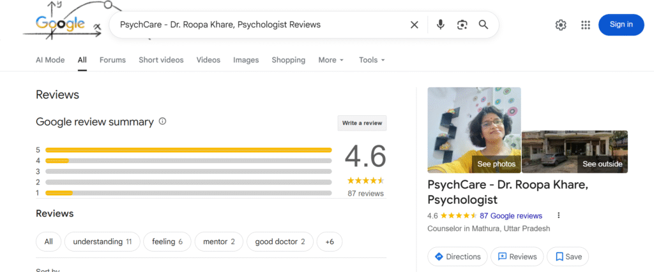The height and width of the screenshot is (272, 654).
Task: Click the magnifying glass search icon
Action: (483, 25)
